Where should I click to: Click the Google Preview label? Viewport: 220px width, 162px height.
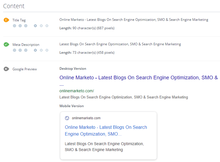[x=25, y=69]
